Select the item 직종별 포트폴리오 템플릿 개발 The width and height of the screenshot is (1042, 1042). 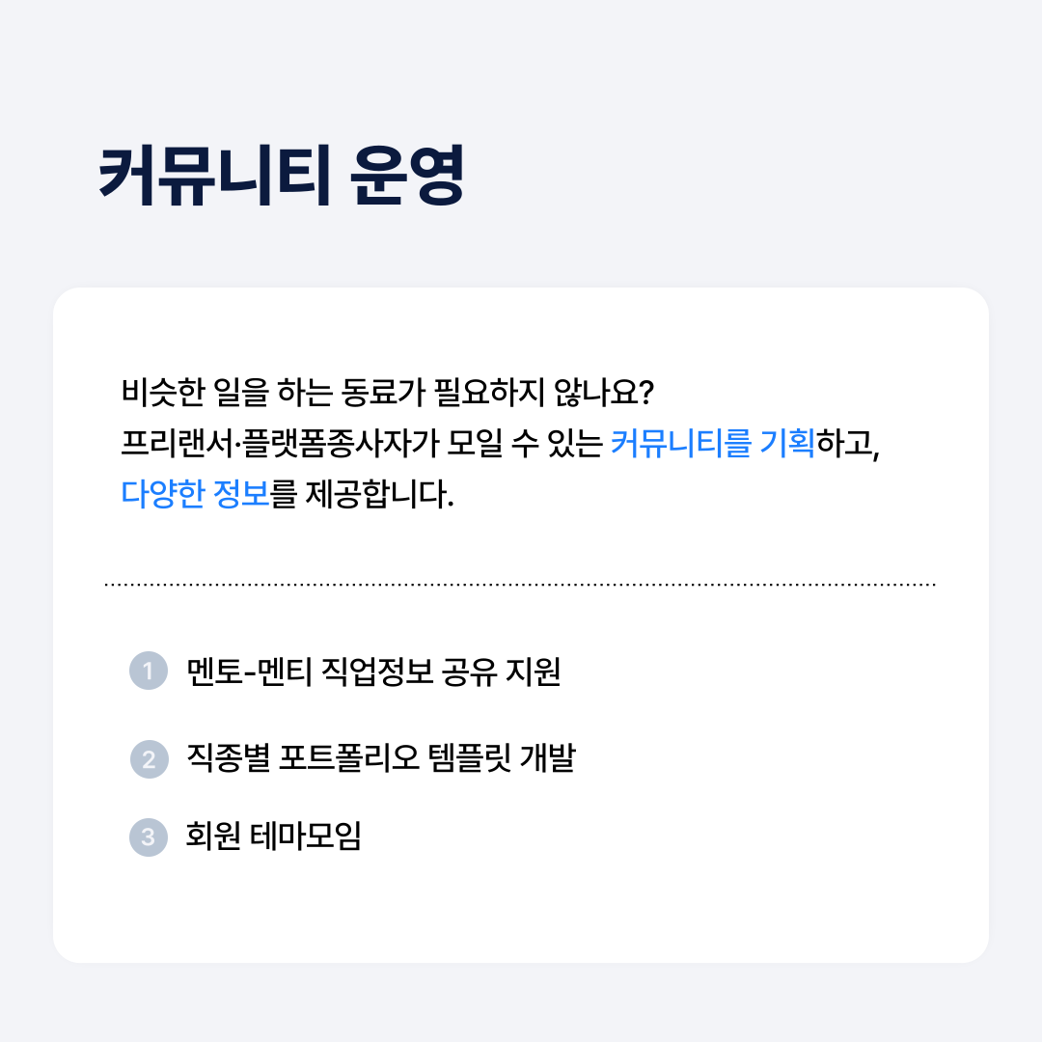tap(381, 758)
